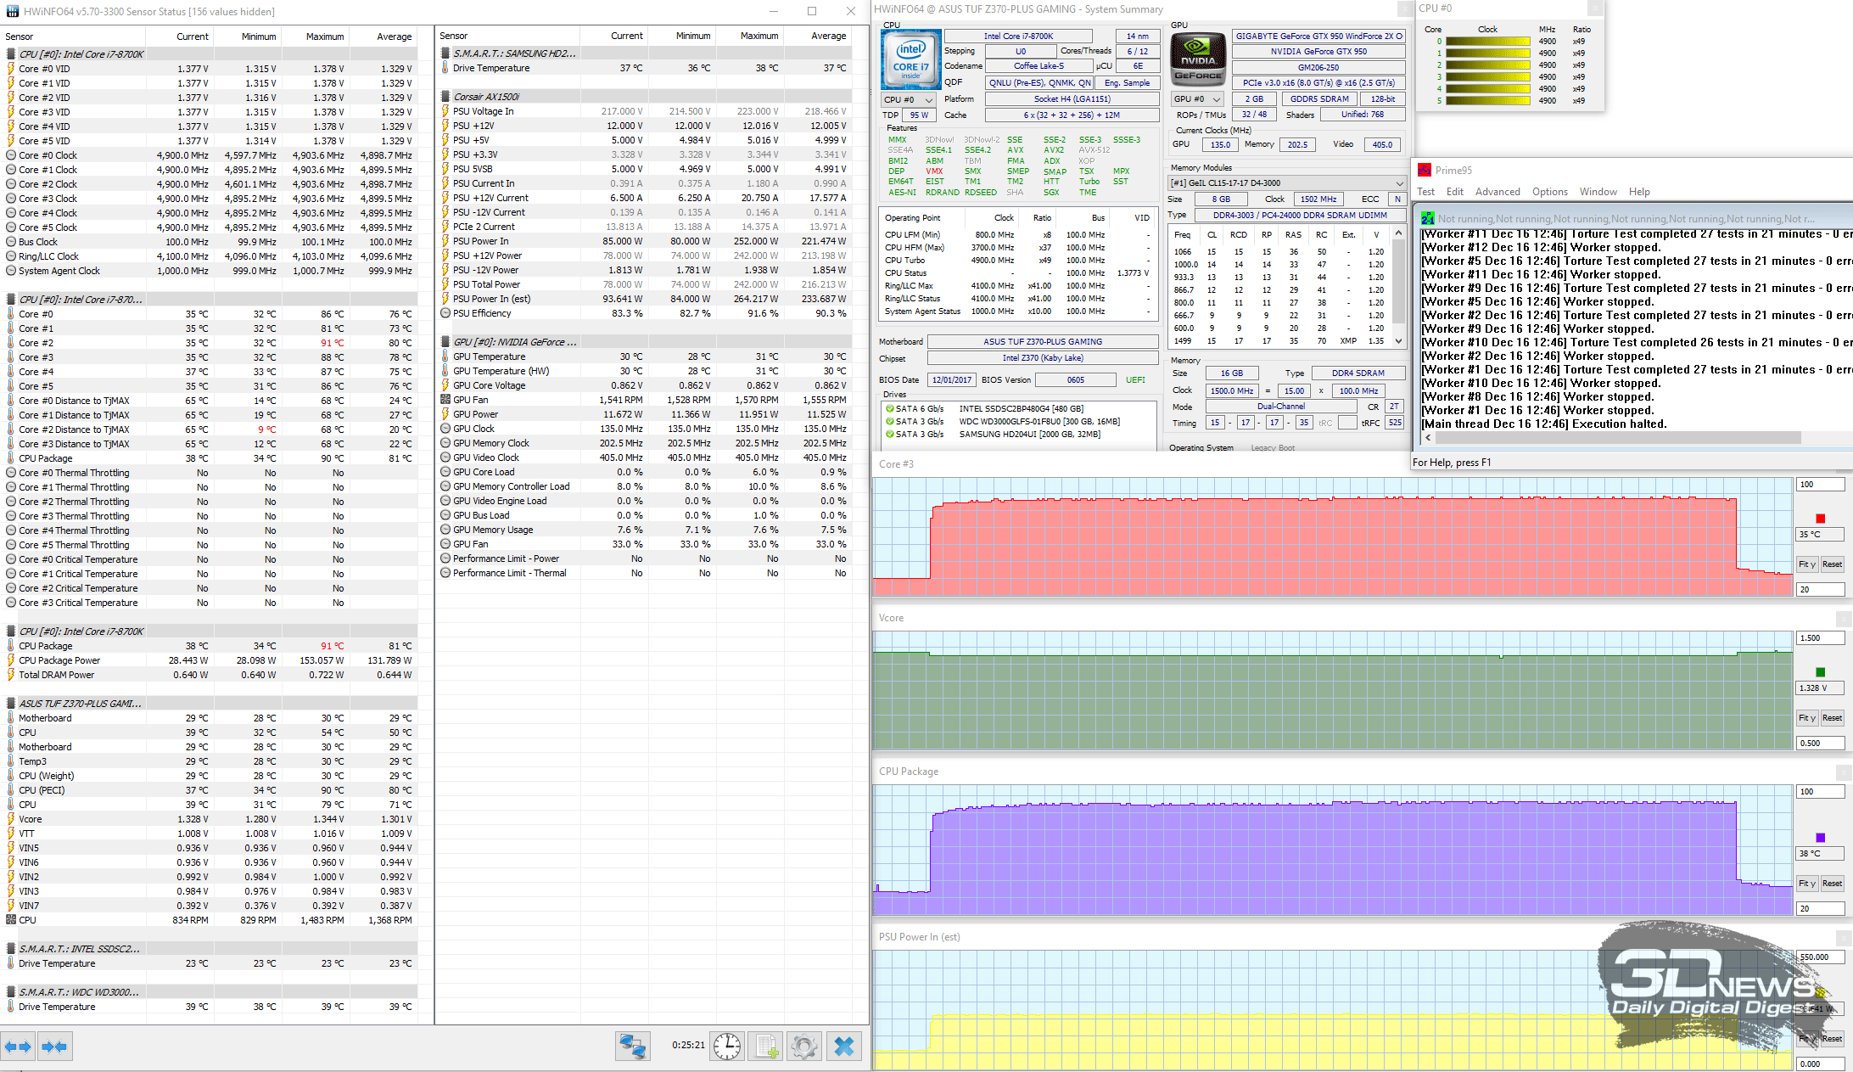Close the Vcore graph window
This screenshot has width=1853, height=1072.
click(x=1844, y=618)
